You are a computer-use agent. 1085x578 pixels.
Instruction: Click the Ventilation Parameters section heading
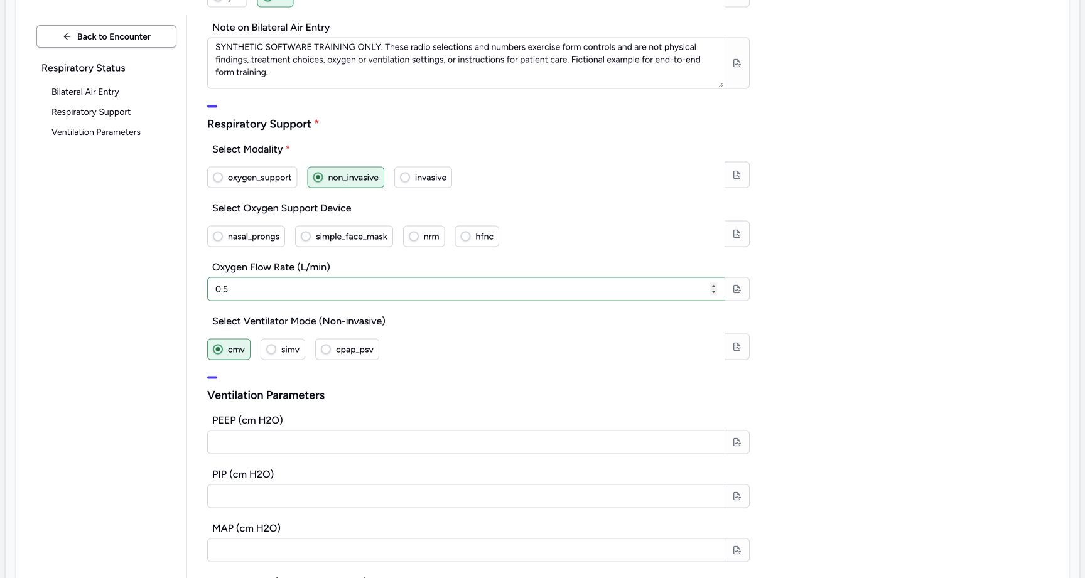[266, 395]
